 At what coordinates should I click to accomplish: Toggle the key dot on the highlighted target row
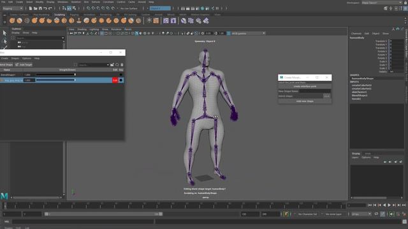coord(120,80)
